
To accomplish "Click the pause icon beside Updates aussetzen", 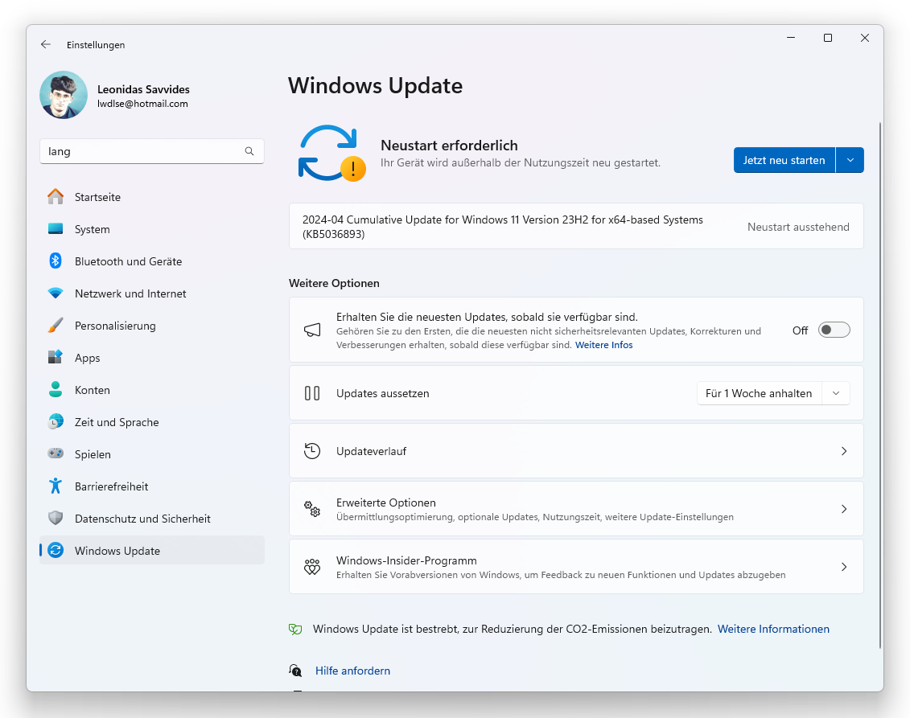I will 312,393.
